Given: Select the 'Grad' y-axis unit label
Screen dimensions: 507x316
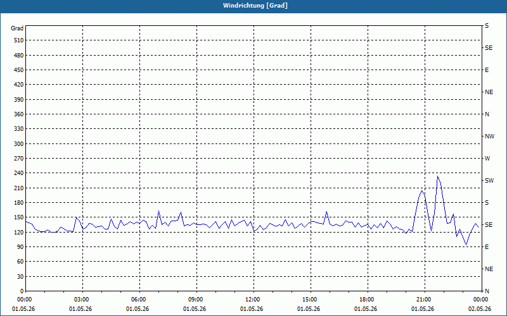Looking at the screenshot, I should point(17,28).
